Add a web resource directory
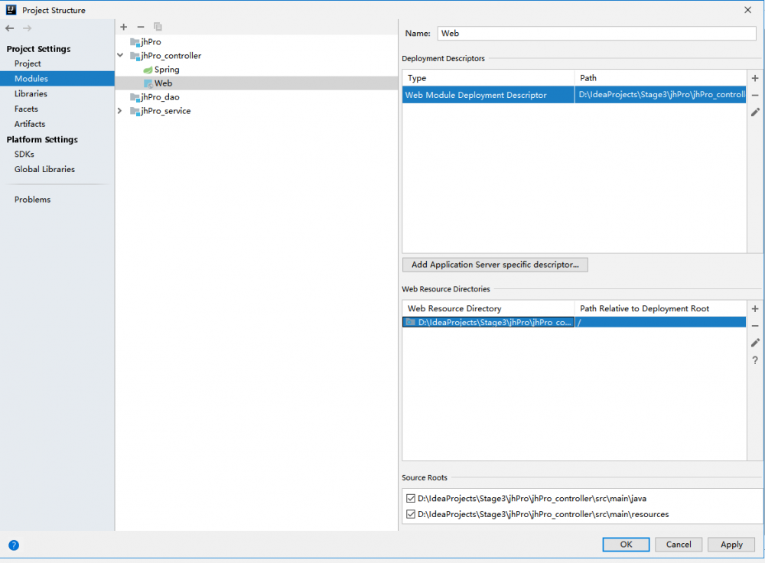The width and height of the screenshot is (765, 563). 755,309
